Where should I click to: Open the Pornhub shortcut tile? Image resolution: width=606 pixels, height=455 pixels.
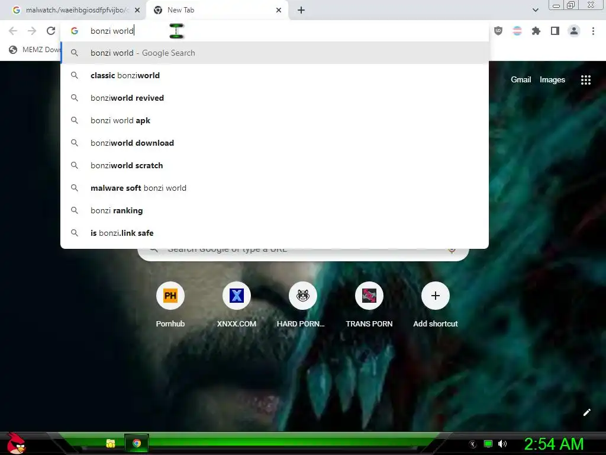170,305
